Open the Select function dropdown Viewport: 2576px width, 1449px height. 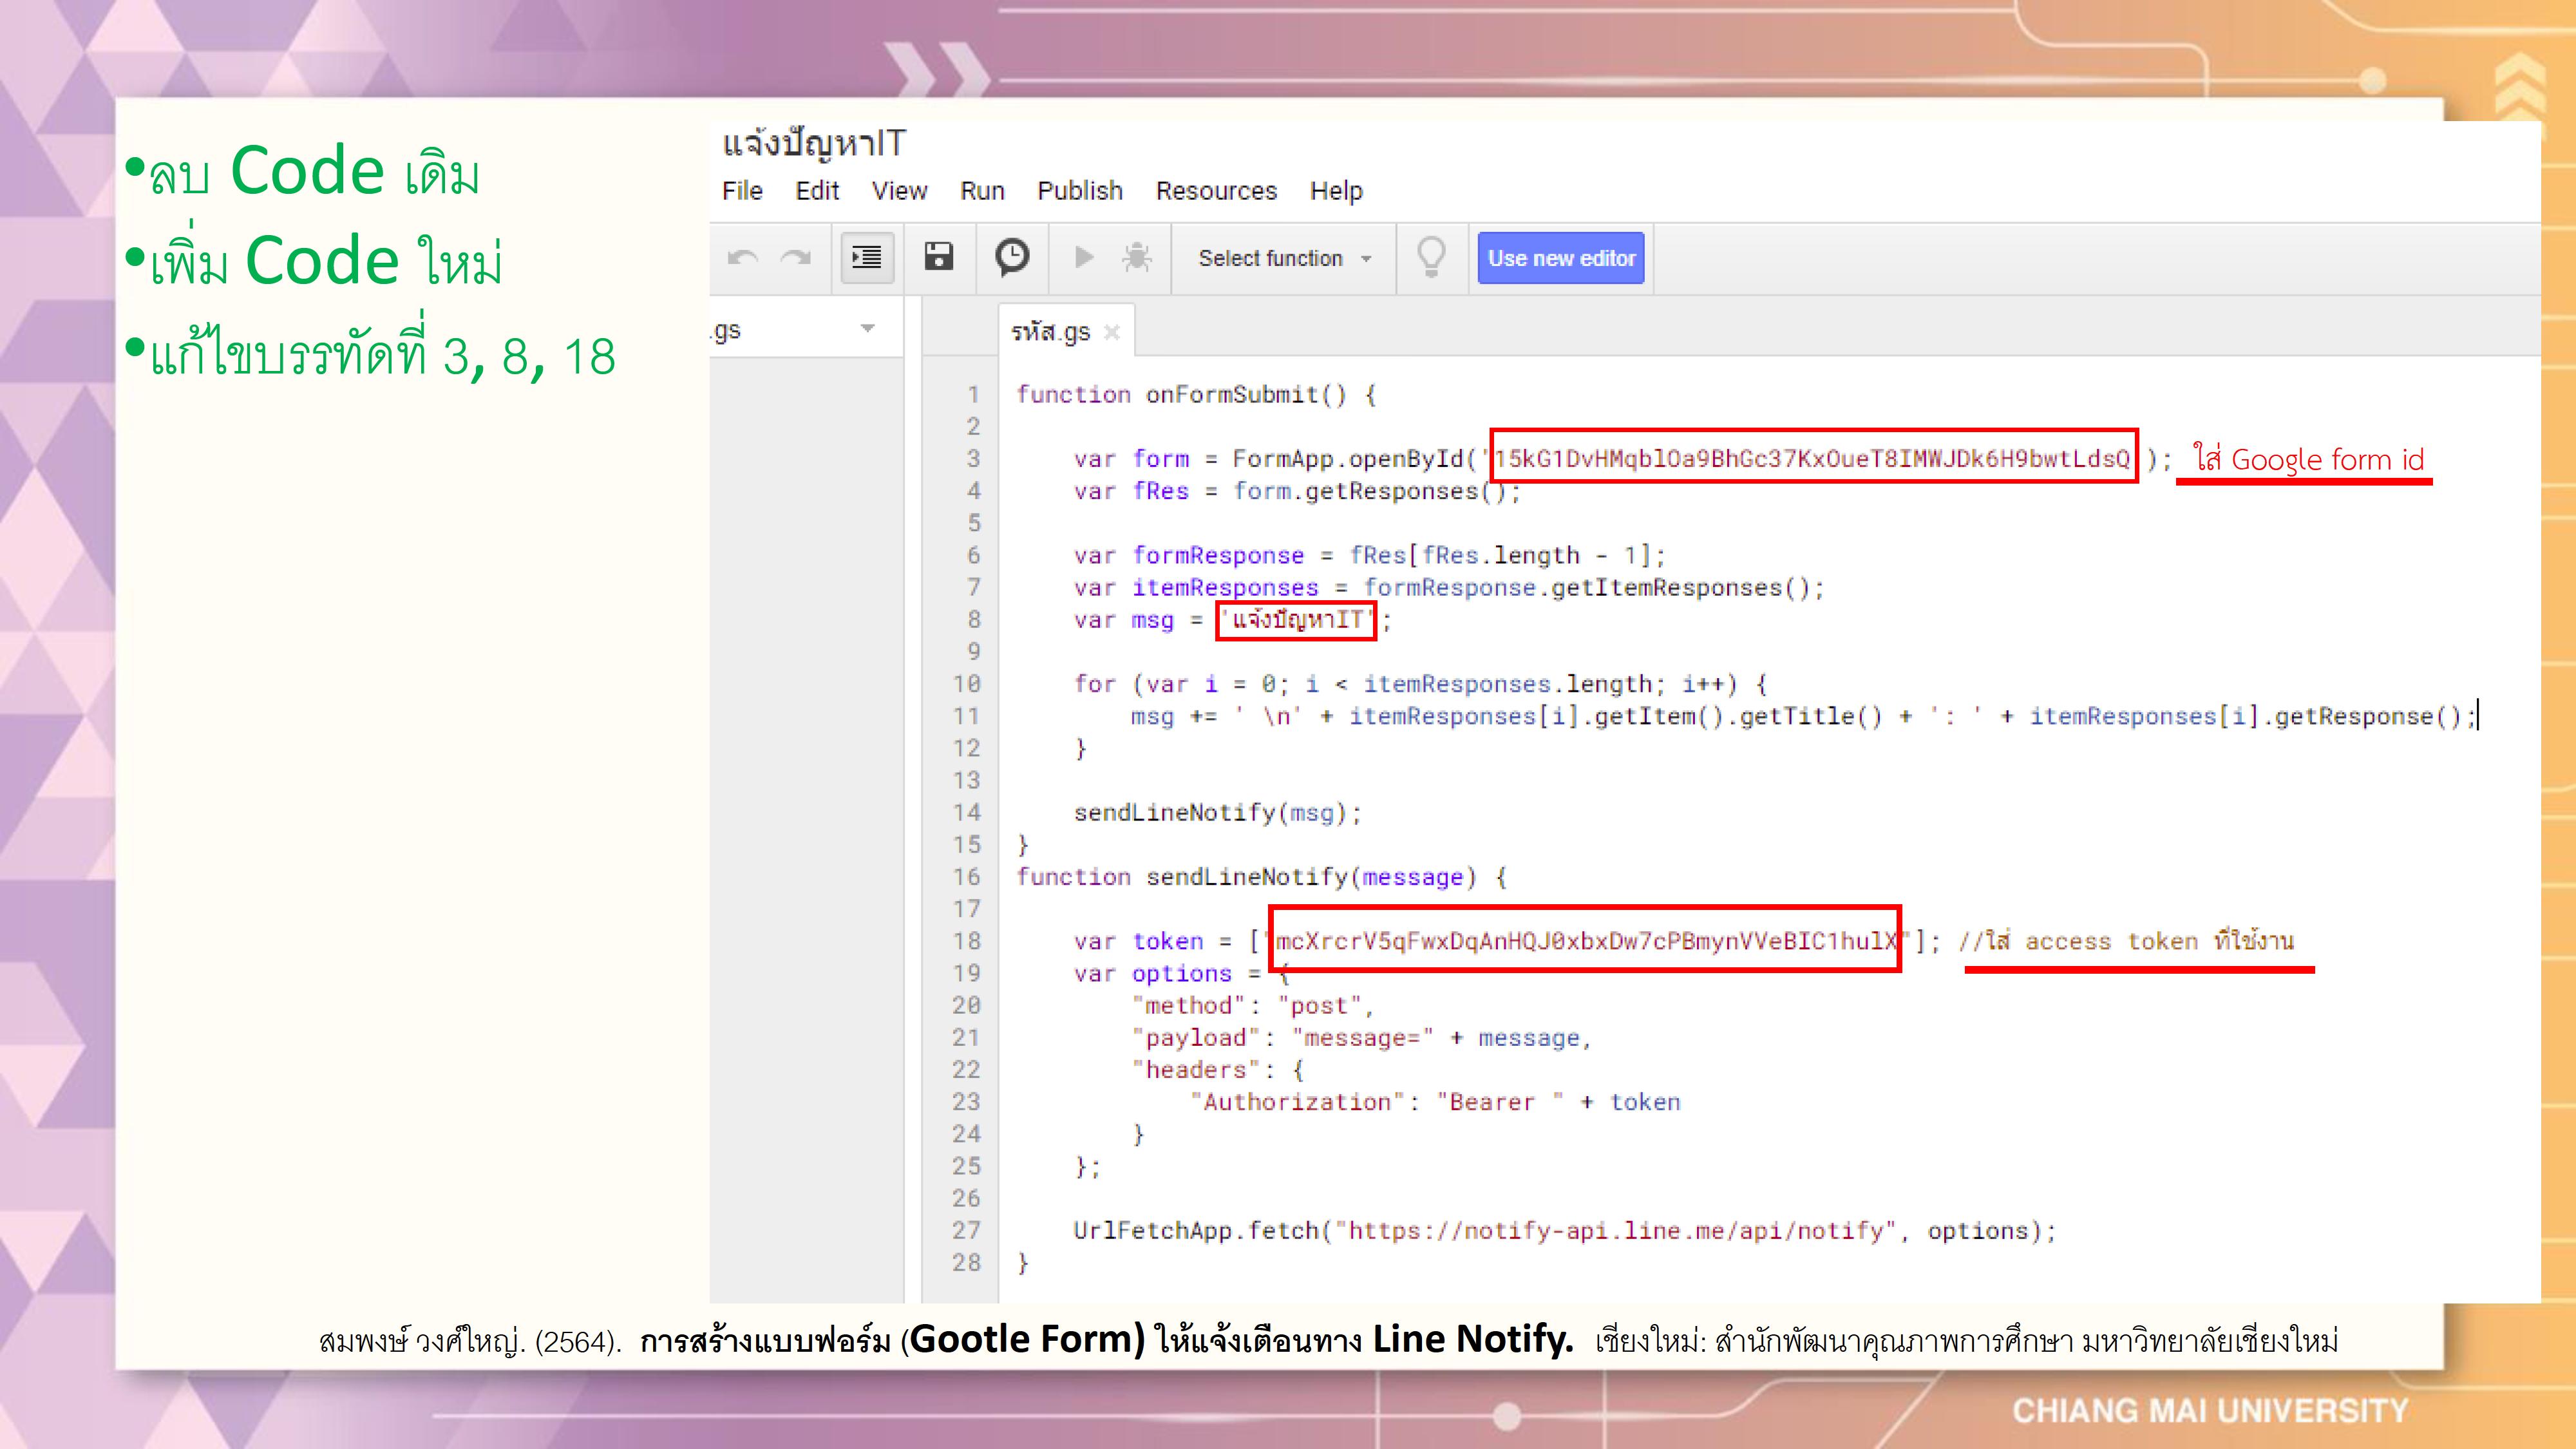click(x=1284, y=258)
